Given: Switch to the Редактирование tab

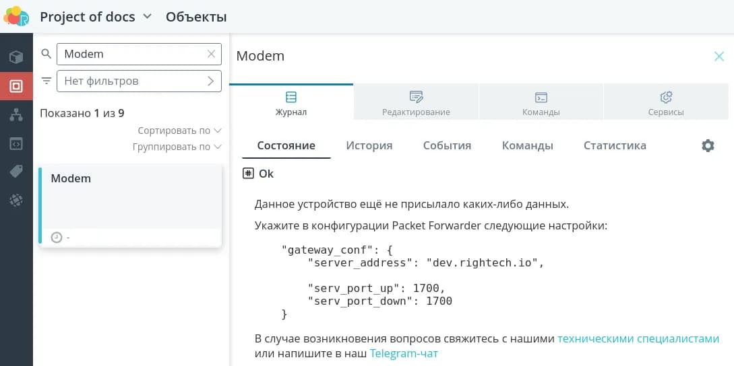Looking at the screenshot, I should pyautogui.click(x=416, y=103).
